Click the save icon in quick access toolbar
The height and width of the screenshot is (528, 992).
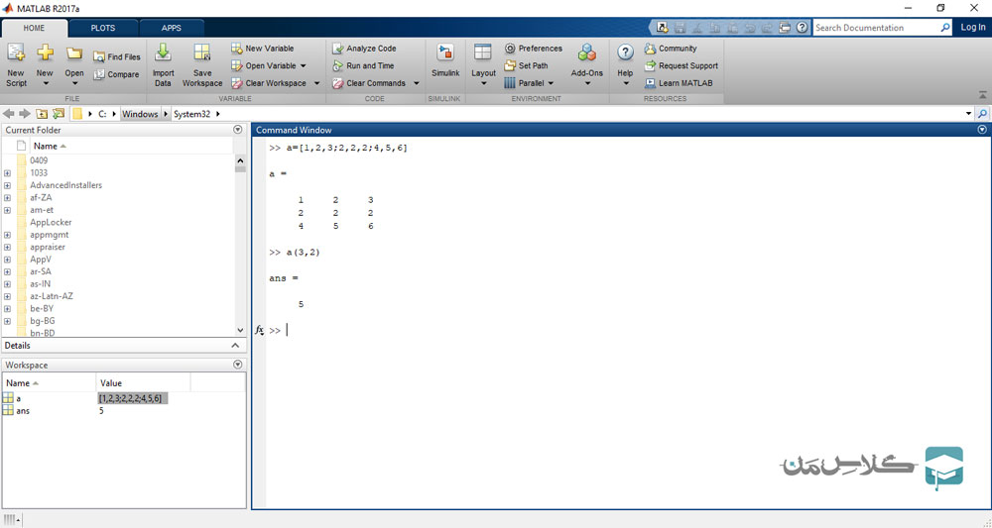pos(681,28)
